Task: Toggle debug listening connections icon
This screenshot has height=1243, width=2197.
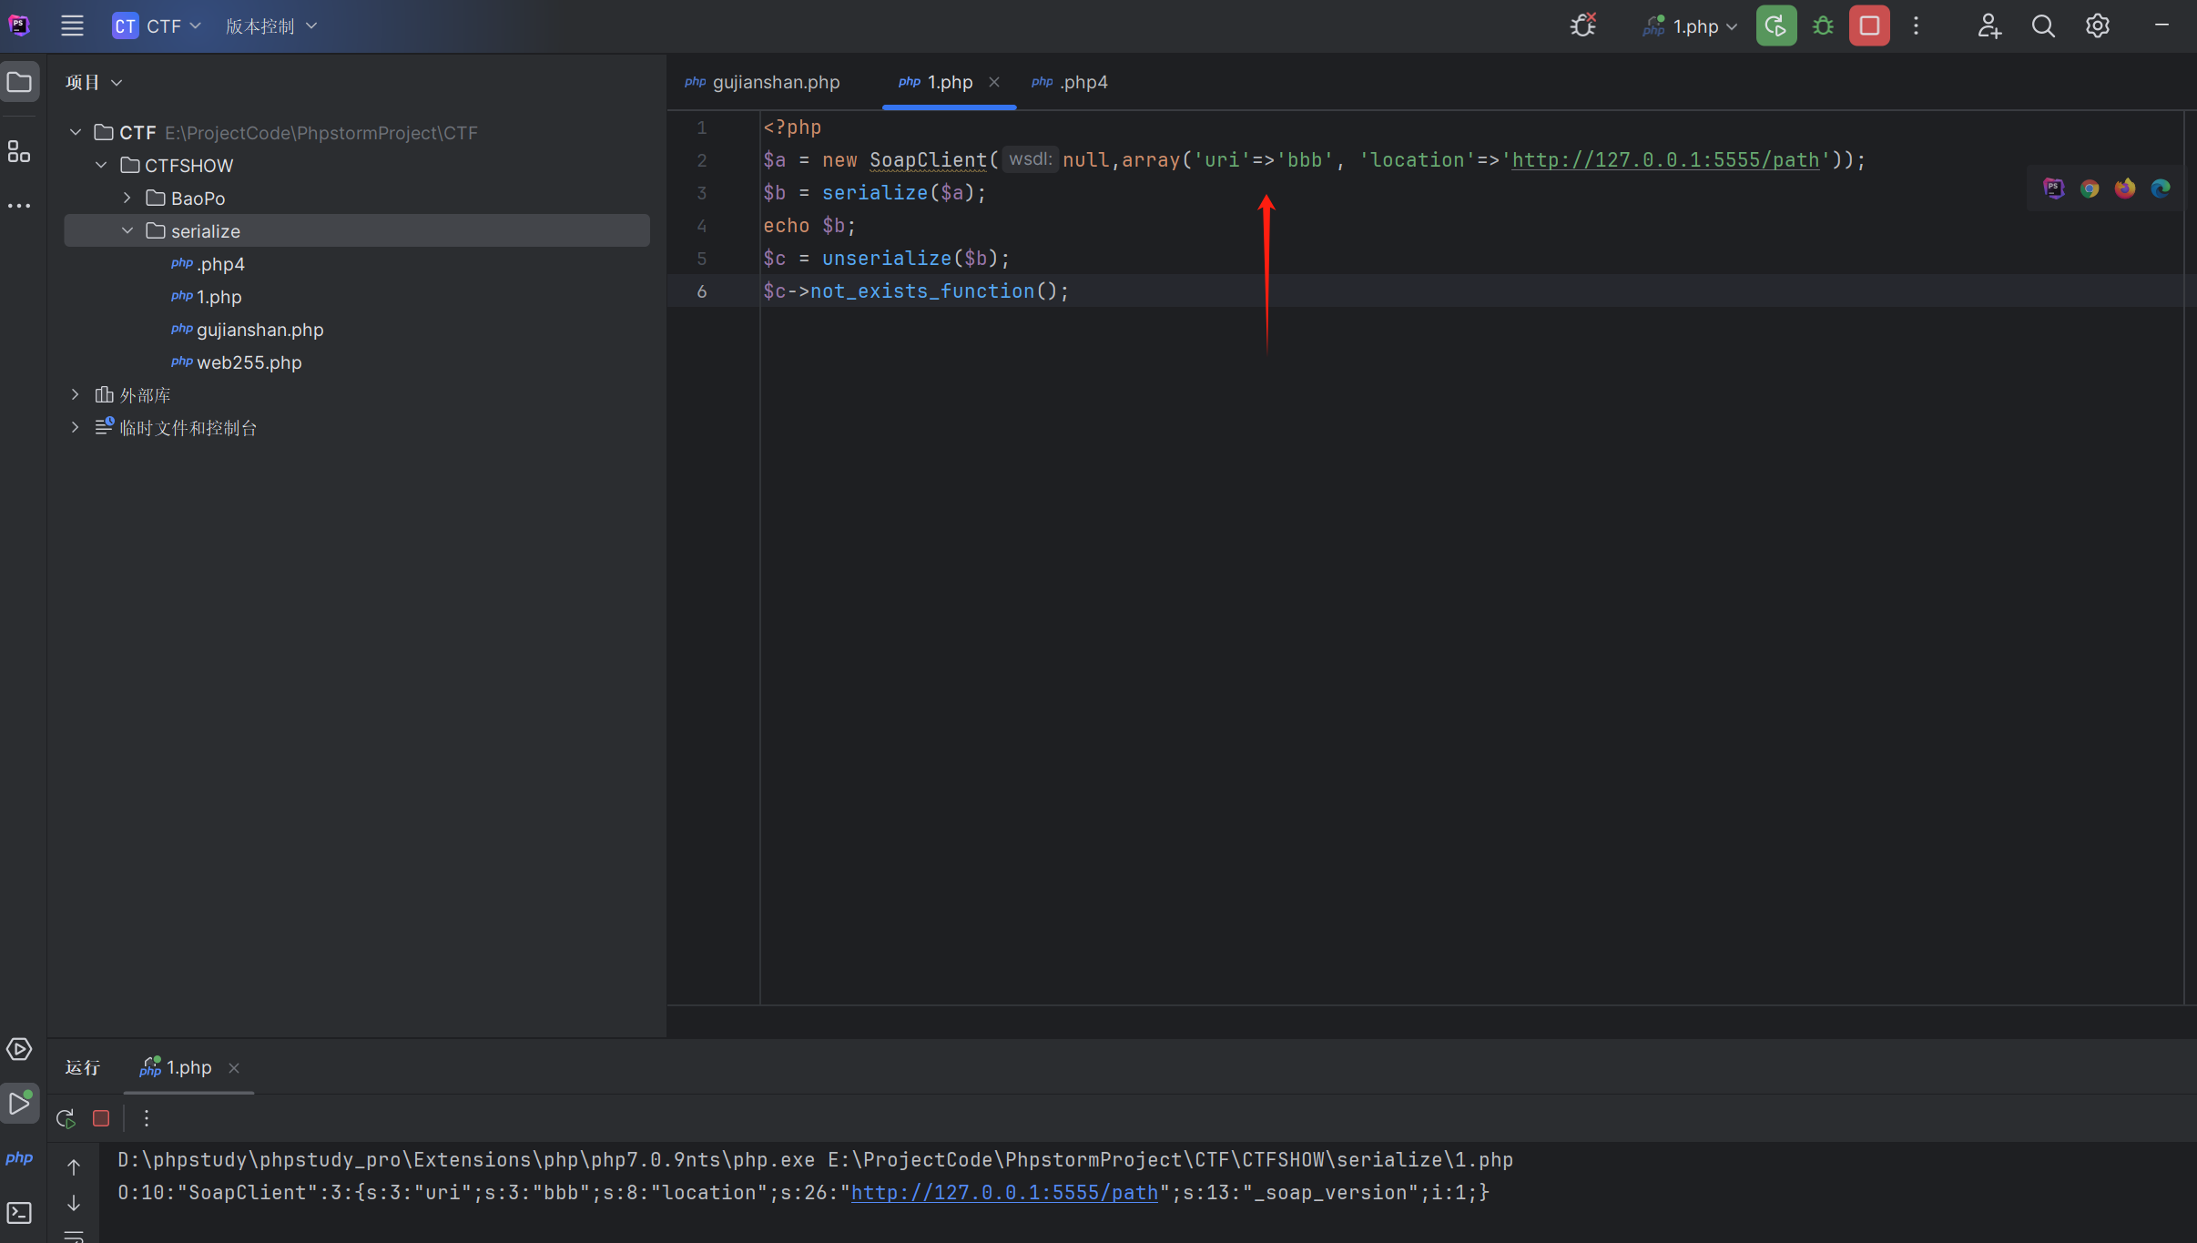Action: tap(1583, 26)
